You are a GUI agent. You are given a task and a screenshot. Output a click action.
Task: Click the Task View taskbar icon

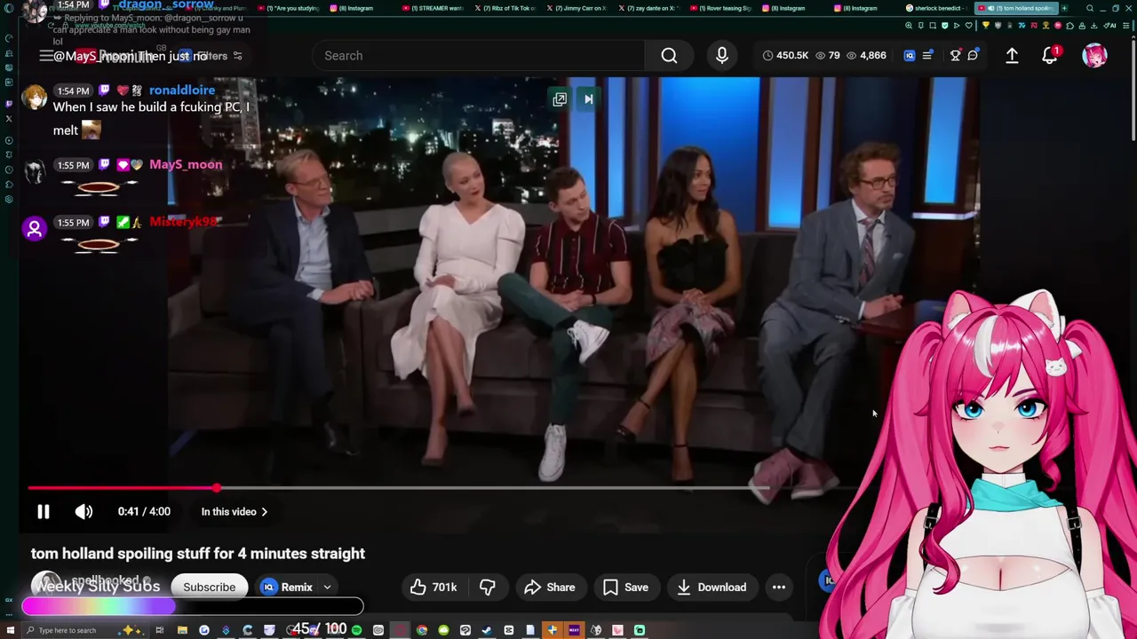point(160,630)
